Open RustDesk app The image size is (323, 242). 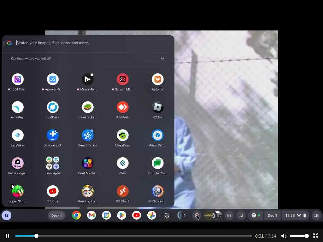tap(53, 107)
